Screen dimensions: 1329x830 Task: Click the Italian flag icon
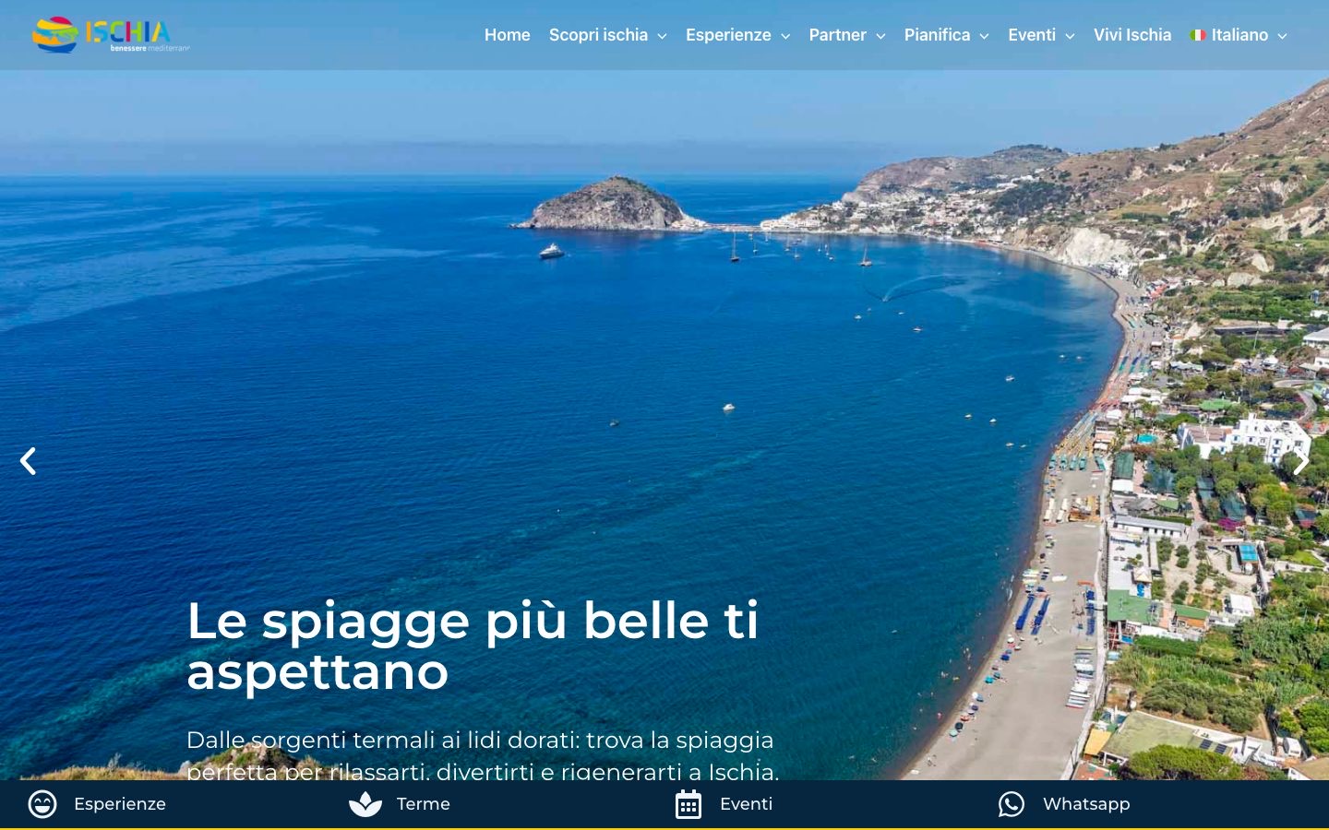(x=1198, y=35)
